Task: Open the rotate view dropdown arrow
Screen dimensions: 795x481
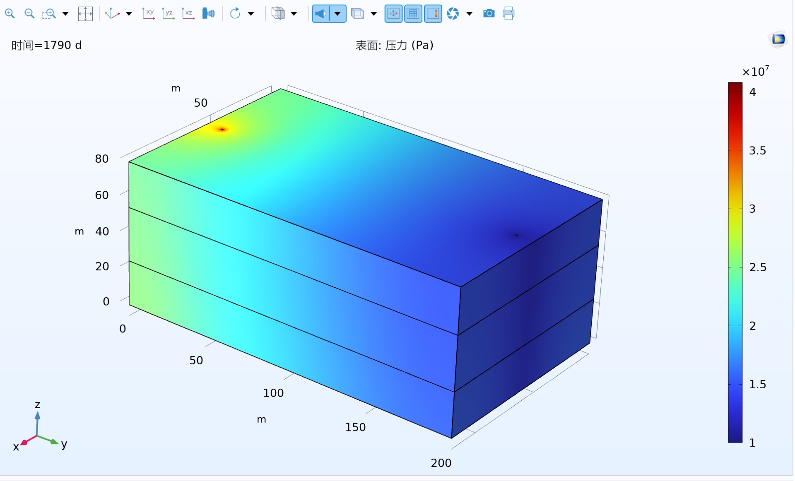Action: click(x=251, y=14)
